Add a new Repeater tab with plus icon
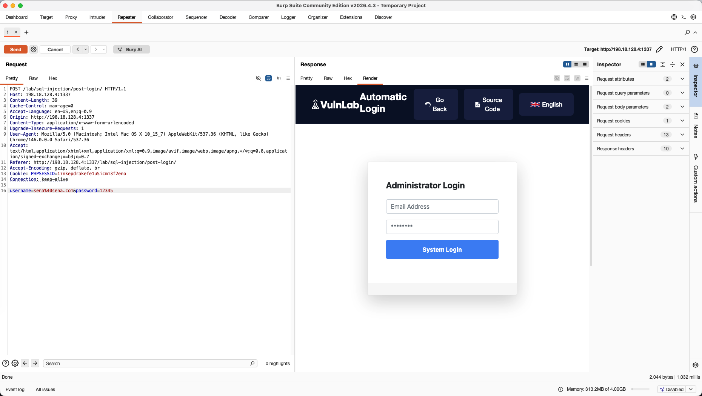Image resolution: width=702 pixels, height=396 pixels. coord(26,32)
